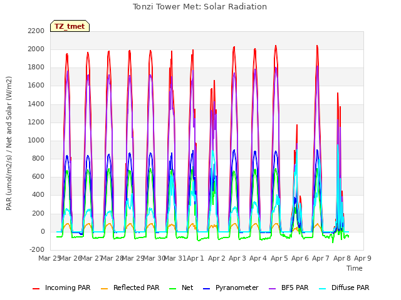The image size is (401, 300).
Task: Select the Pyranometer legend label
Action: coord(237,287)
